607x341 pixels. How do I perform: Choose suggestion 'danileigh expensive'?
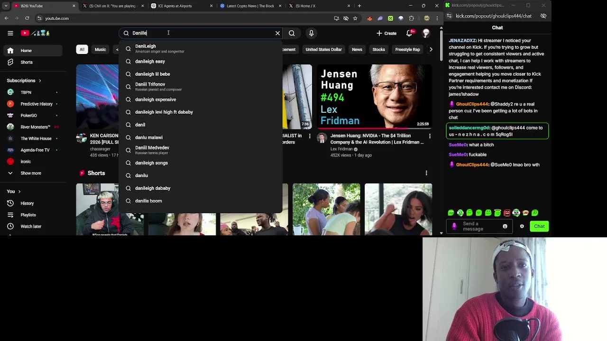coord(201,99)
